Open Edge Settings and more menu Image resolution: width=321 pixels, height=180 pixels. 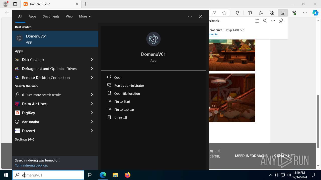pos(305,13)
